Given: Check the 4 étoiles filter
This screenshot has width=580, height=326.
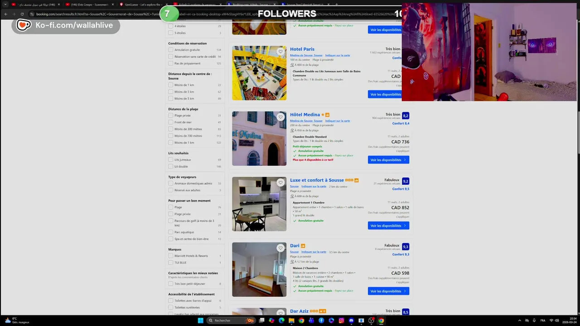Looking at the screenshot, I should click(171, 26).
